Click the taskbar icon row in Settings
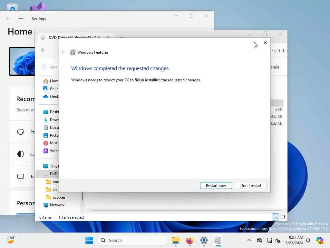This screenshot has height=248, width=330. point(20,176)
